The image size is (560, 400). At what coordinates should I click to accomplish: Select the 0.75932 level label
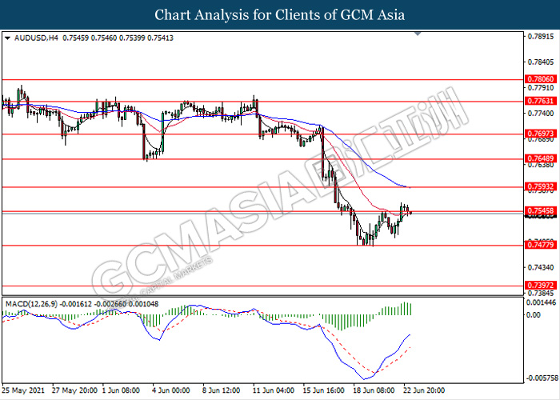coord(541,186)
